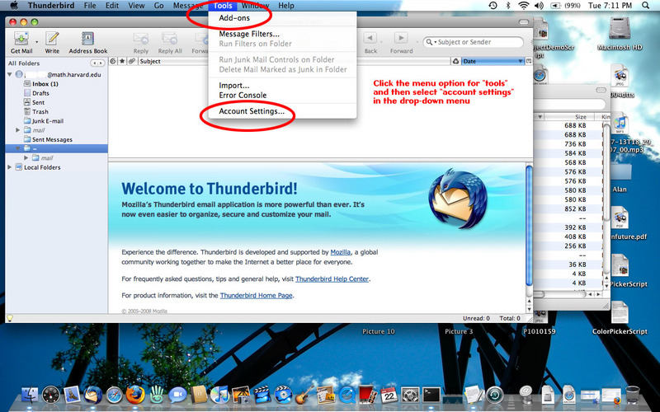Select the Trash folder
The height and width of the screenshot is (412, 660).
point(40,111)
